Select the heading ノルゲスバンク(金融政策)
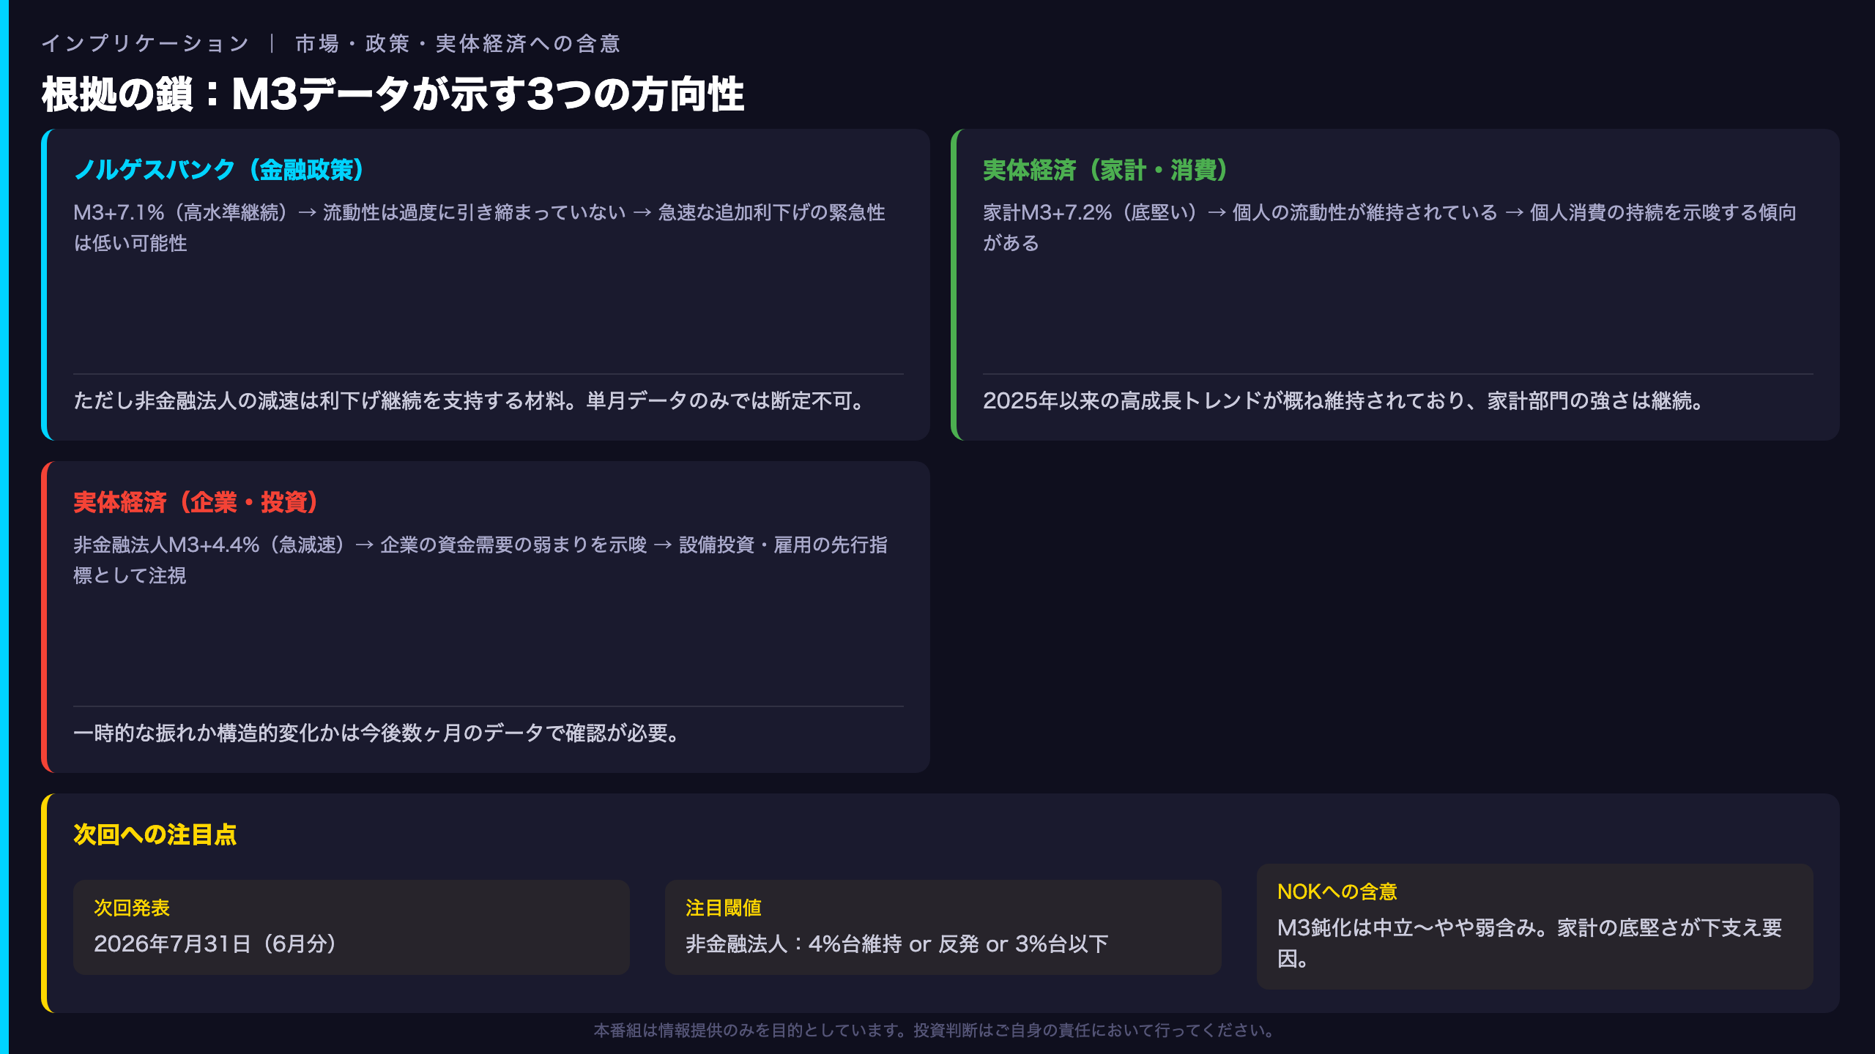This screenshot has height=1054, width=1875. point(219,170)
